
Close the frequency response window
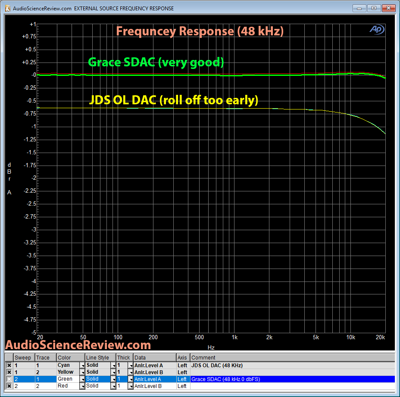tap(388, 8)
